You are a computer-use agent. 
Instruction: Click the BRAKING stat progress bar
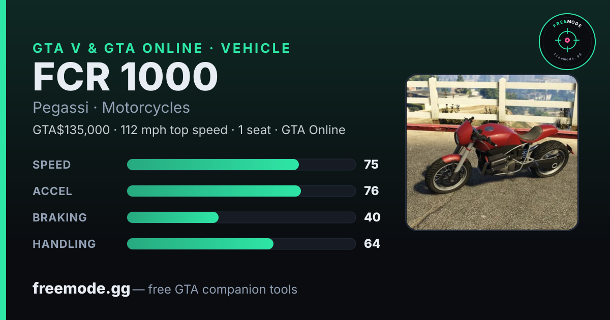tap(241, 217)
